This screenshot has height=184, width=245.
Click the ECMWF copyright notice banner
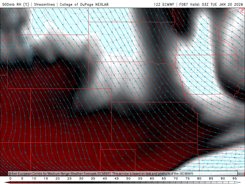pyautogui.click(x=123, y=174)
